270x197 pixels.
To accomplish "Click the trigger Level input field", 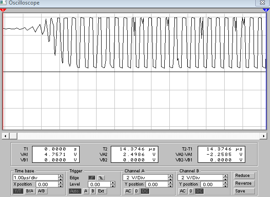I will coord(99,185).
